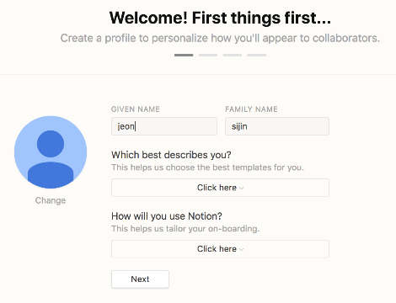Click the chevron in the second 'Click here' box

tap(241, 249)
